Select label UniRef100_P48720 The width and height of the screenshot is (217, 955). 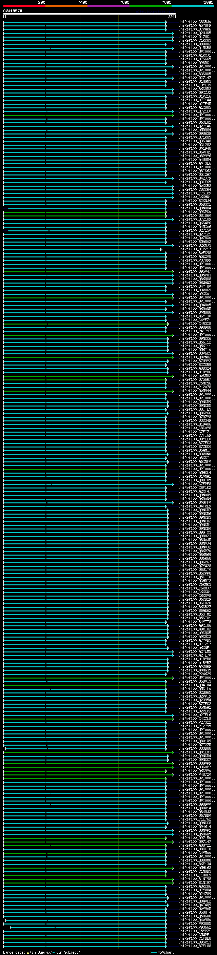coord(195,774)
